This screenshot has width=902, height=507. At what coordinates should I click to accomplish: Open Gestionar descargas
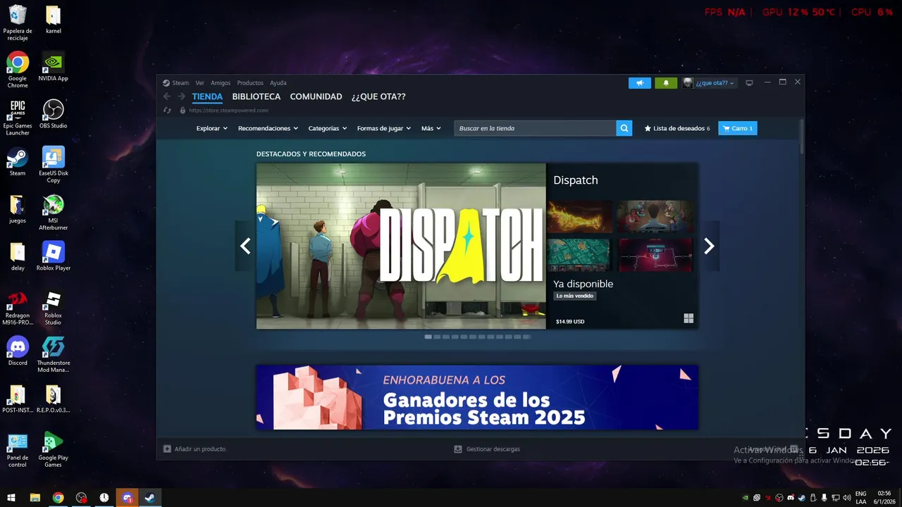coord(487,449)
